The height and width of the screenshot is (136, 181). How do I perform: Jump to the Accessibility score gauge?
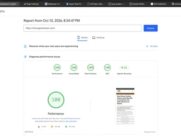pyautogui.click(x=74, y=67)
